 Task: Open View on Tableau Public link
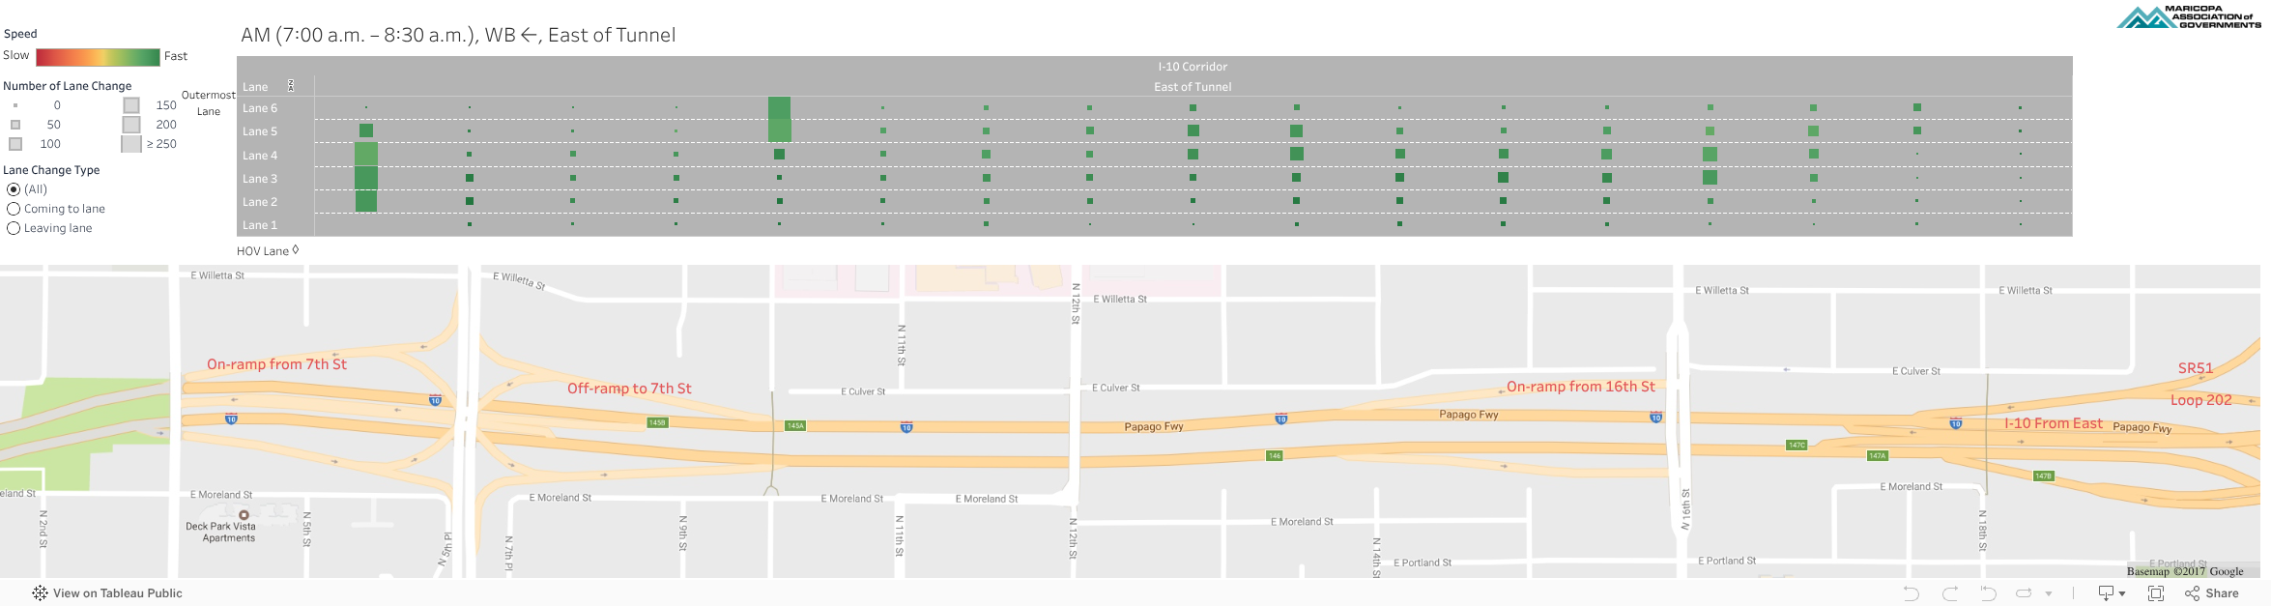pos(118,593)
